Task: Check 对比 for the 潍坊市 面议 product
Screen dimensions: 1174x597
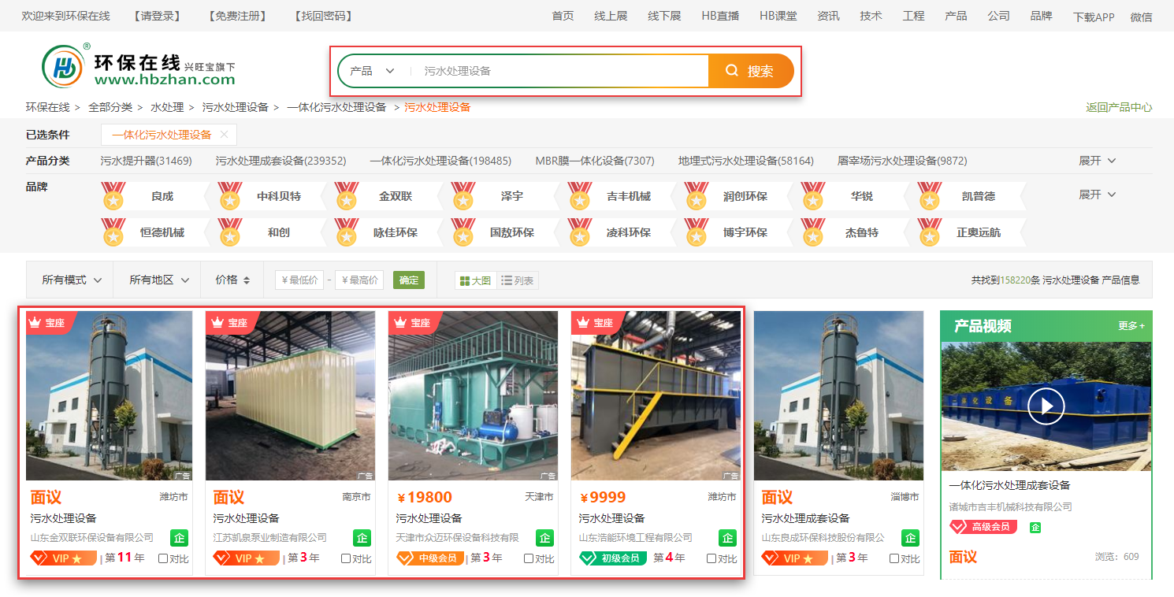Action: pos(163,558)
